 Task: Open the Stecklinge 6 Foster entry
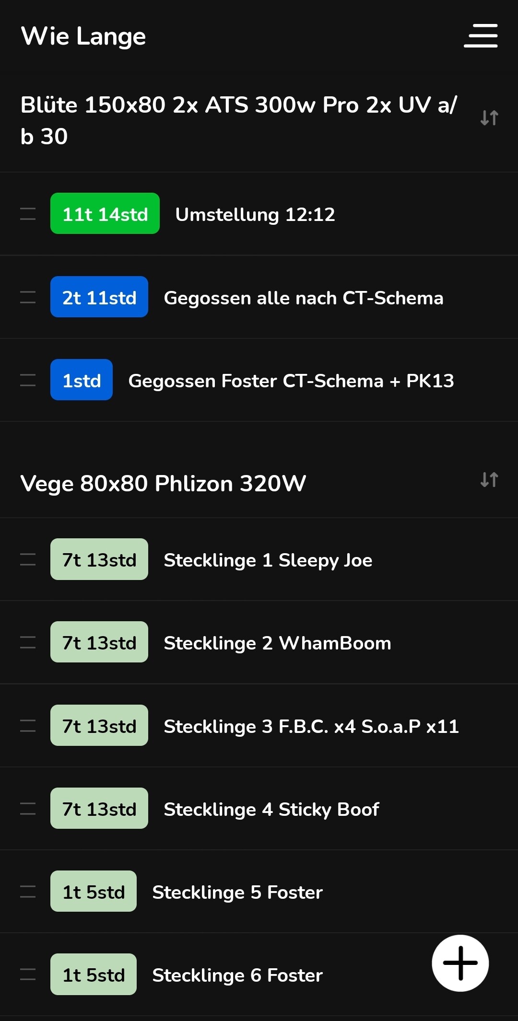tap(237, 975)
